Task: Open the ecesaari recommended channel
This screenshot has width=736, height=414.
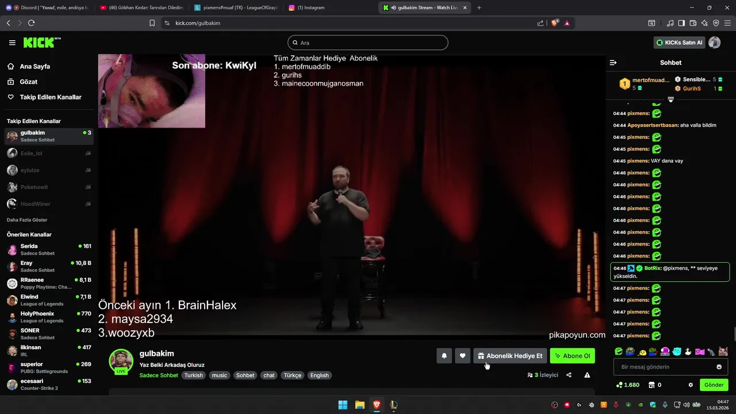Action: (x=49, y=384)
